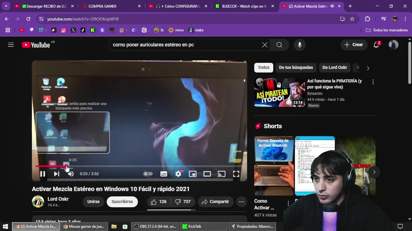Screen dimensions: 412x231
Task: Dislike the video showing 737
Action: 183,201
